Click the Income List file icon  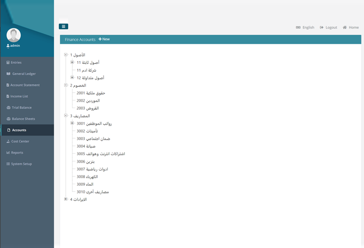click(8, 96)
